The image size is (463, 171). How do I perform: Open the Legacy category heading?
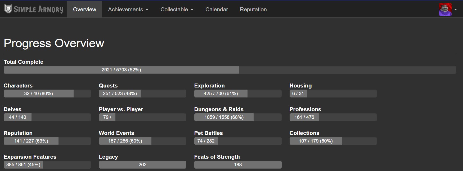click(108, 157)
